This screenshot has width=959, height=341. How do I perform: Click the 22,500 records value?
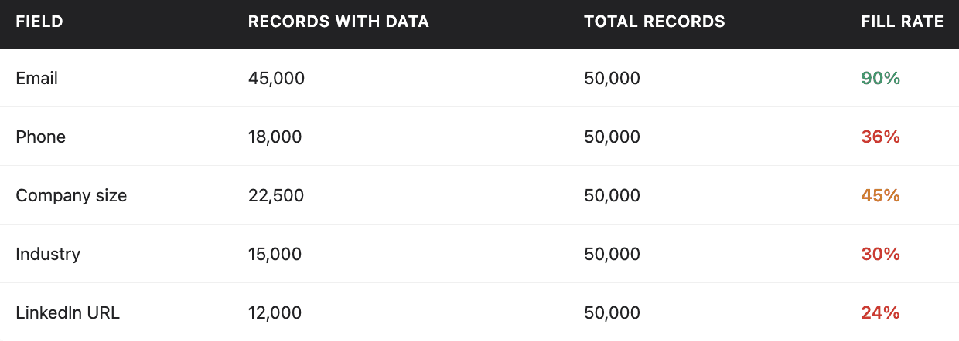[276, 195]
